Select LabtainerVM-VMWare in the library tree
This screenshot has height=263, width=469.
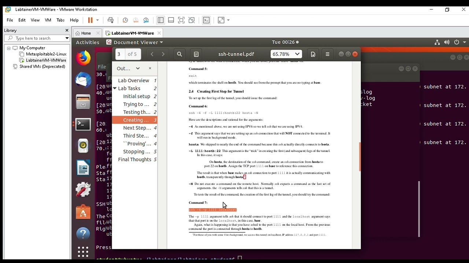(x=46, y=60)
